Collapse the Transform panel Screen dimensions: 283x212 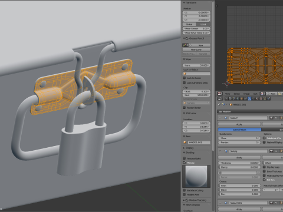point(184,2)
